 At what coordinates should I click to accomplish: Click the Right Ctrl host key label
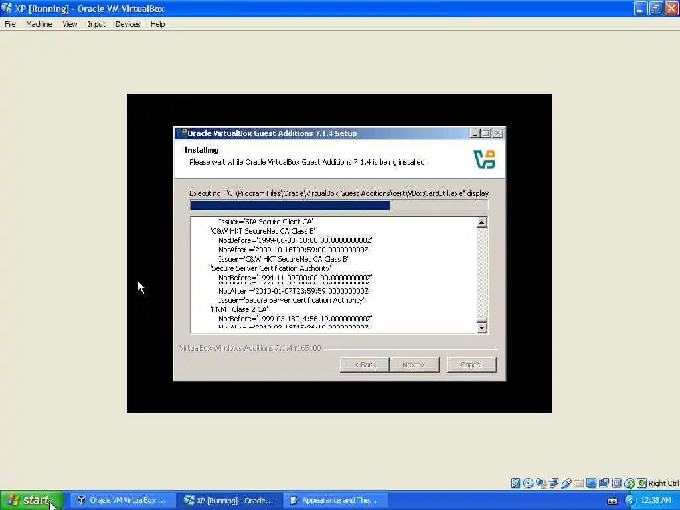pos(663,483)
